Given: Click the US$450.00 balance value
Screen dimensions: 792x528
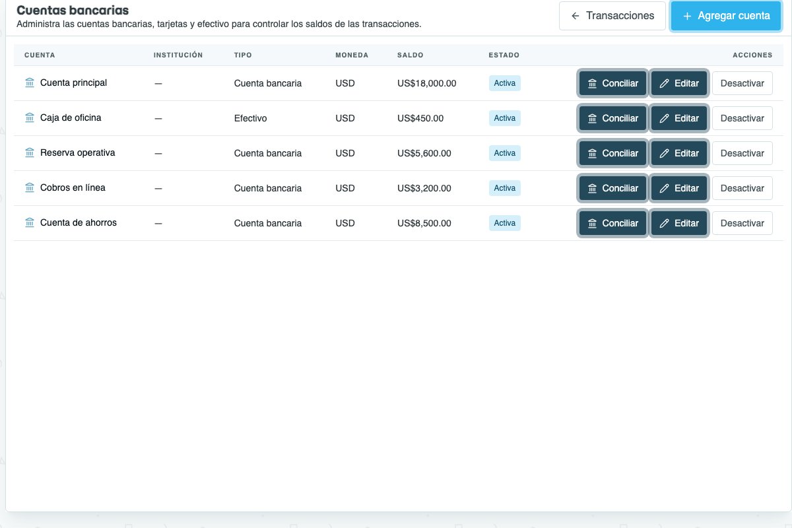Looking at the screenshot, I should tap(420, 118).
